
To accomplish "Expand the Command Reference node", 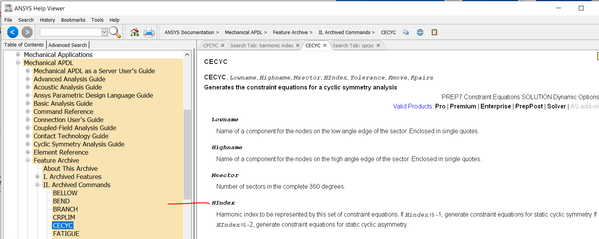I will (27, 112).
